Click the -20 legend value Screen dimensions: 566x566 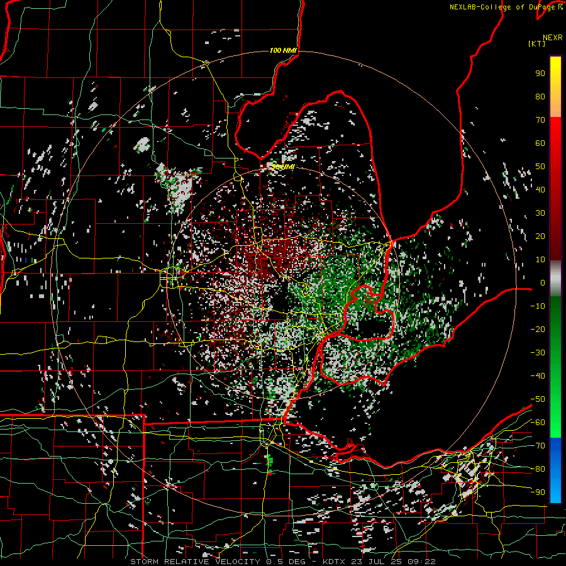point(538,330)
